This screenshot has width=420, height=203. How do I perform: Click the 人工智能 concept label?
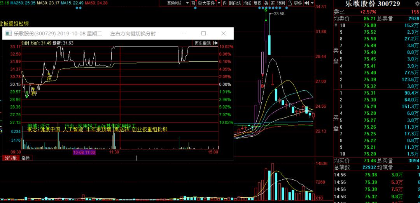coord(73,129)
